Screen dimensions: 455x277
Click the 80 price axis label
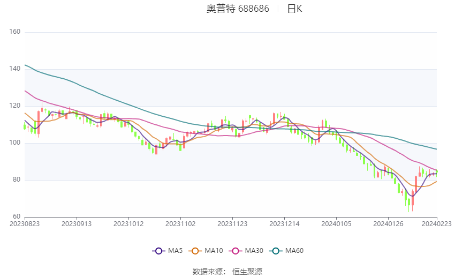click(17, 179)
